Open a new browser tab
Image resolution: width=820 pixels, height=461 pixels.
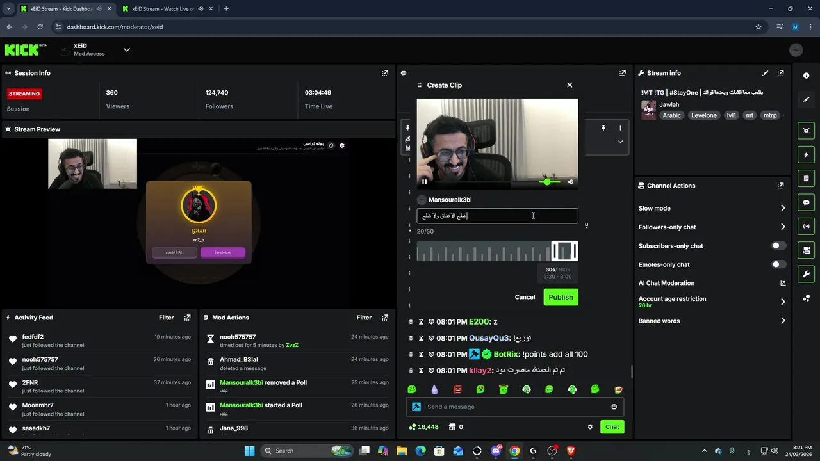coord(226,9)
